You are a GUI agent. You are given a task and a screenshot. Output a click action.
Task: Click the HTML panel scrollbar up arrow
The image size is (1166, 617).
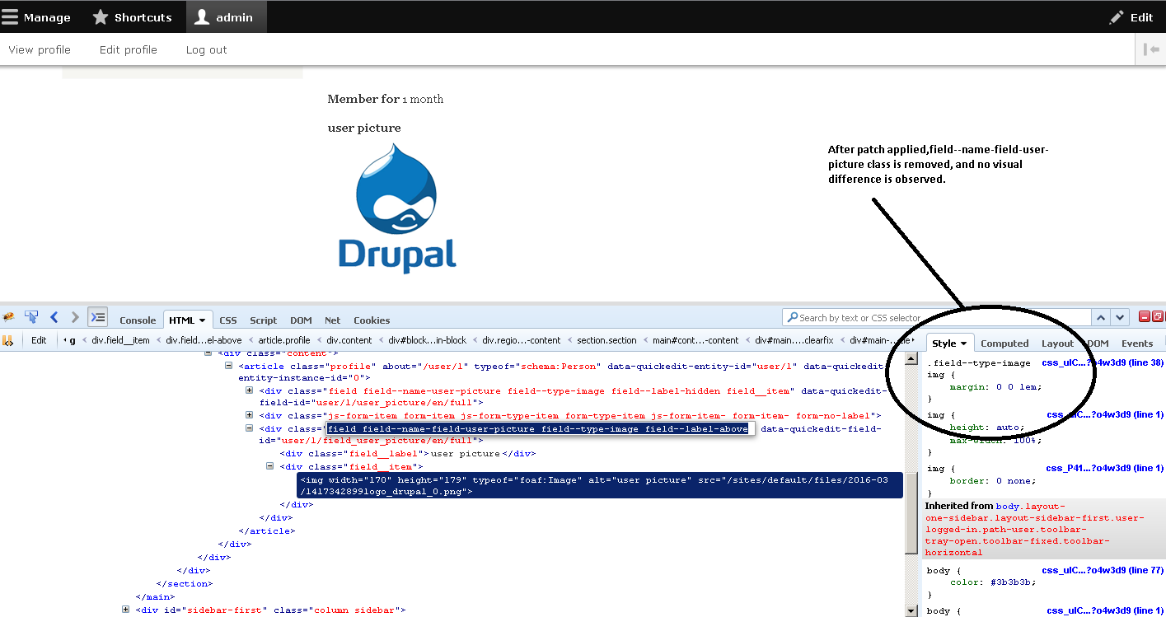911,359
